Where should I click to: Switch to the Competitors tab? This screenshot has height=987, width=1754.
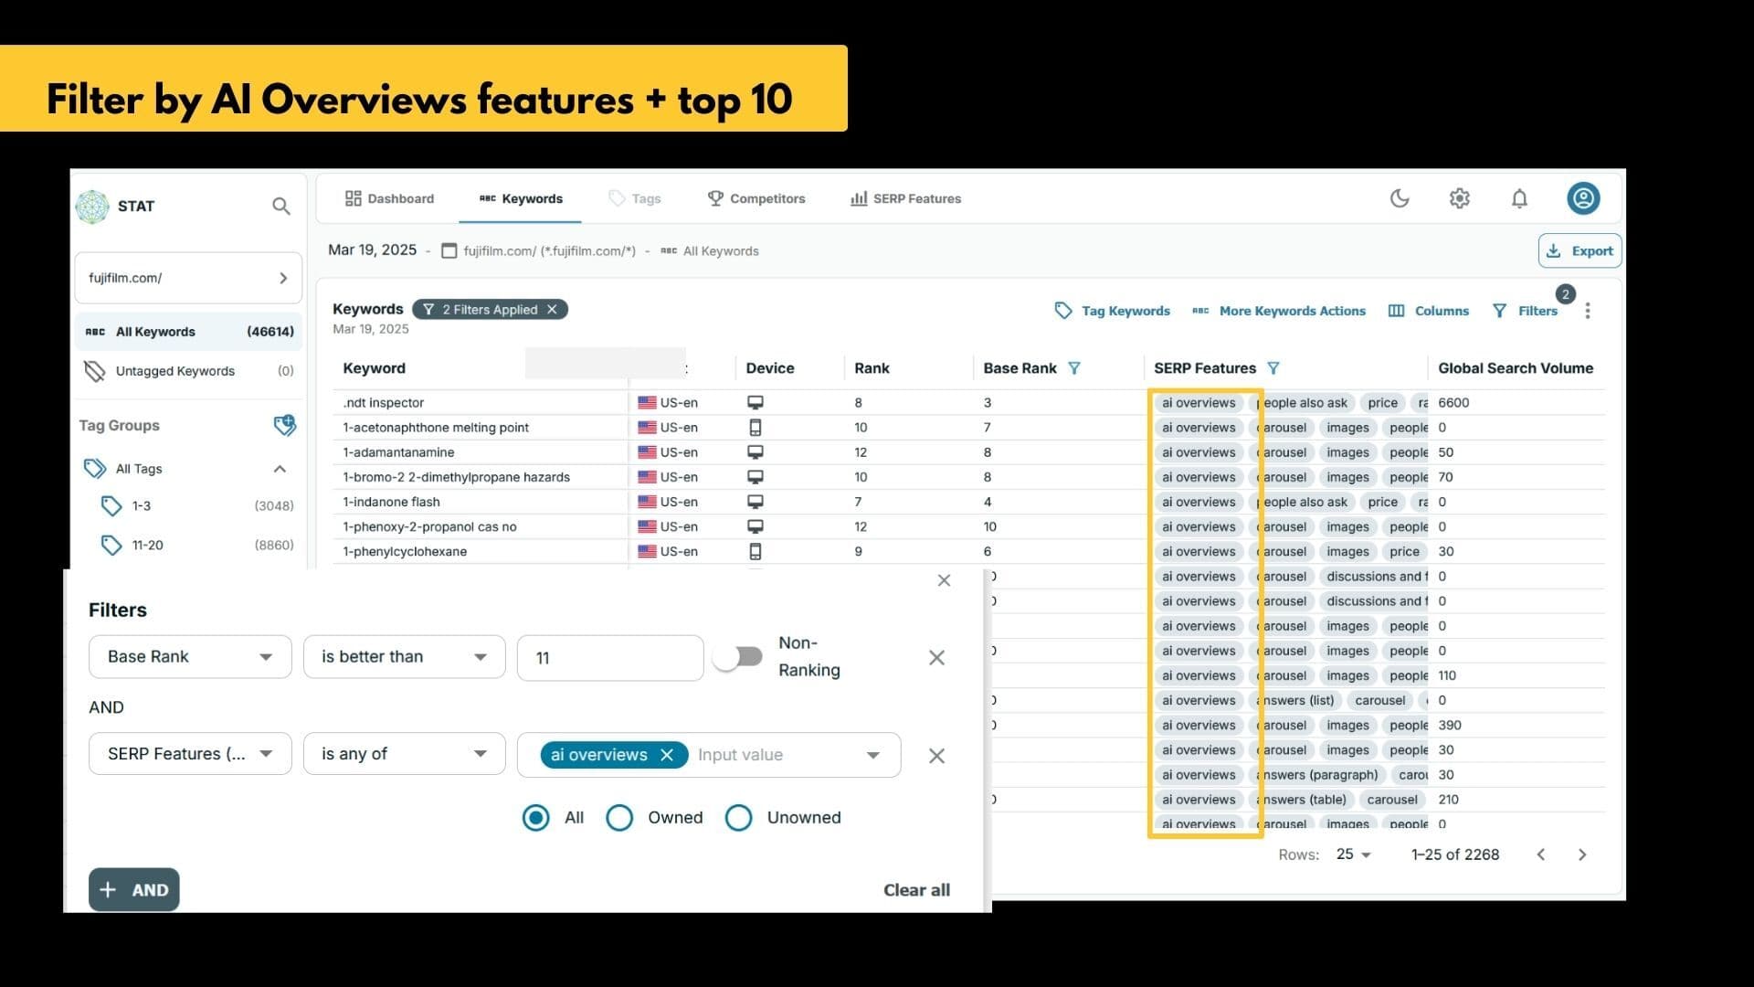tap(756, 198)
